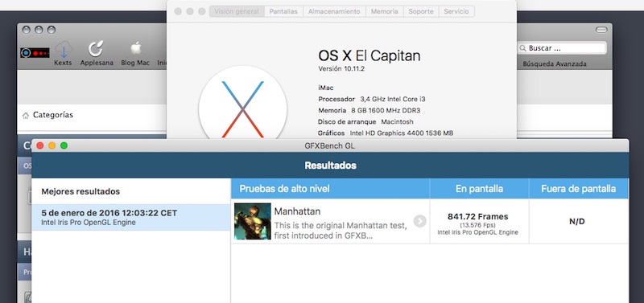Open the Memoria tab
Screen dimensions: 644x303
(x=385, y=11)
